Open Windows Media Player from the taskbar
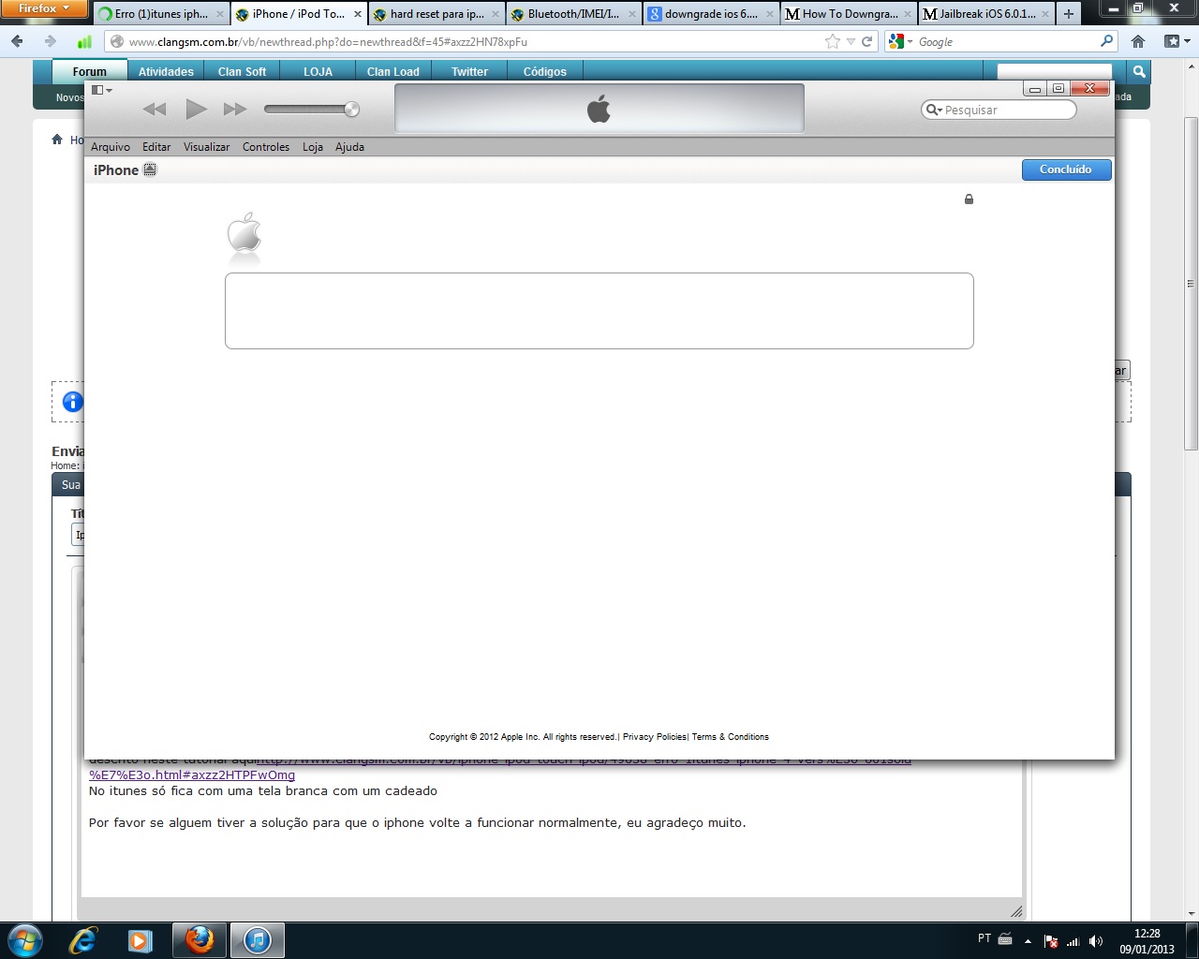Viewport: 1199px width, 959px height. pyautogui.click(x=141, y=940)
